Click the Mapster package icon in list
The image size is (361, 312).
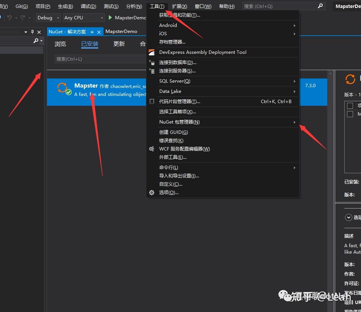64,89
